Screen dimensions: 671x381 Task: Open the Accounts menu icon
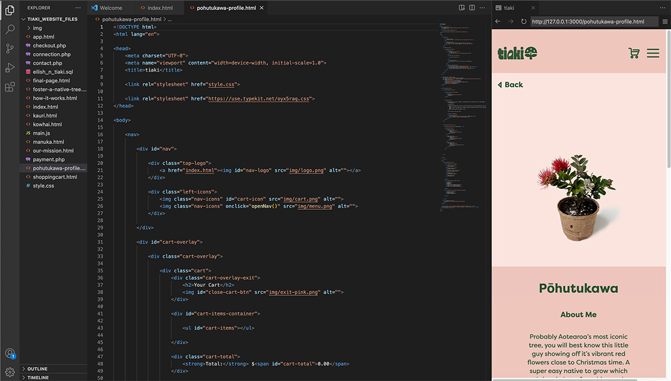[10, 354]
